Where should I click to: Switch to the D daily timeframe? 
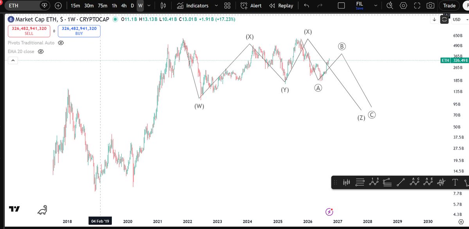[x=132, y=6]
